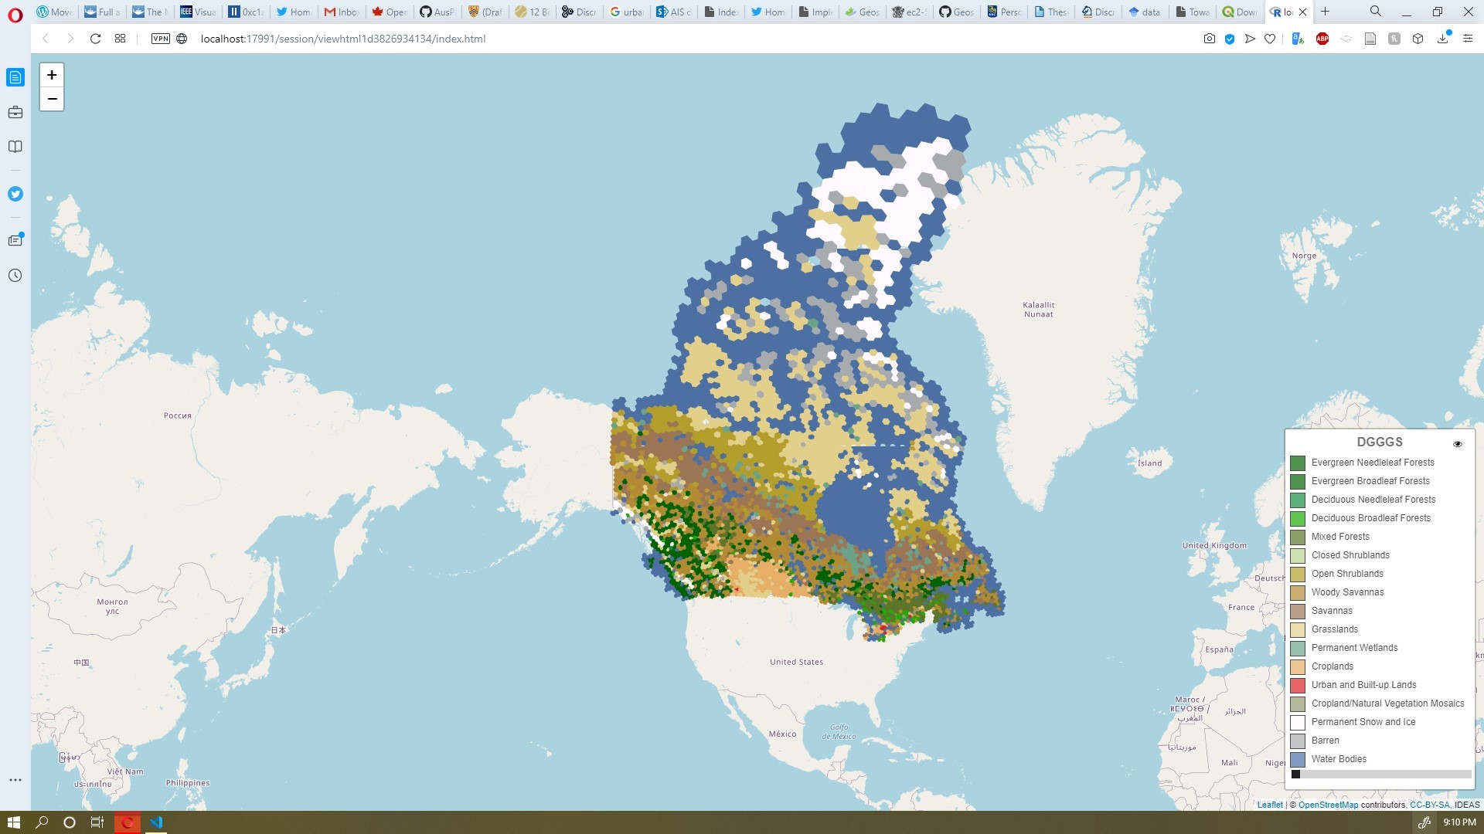This screenshot has width=1484, height=834.
Task: Open the Leaflet attribution link
Action: click(1270, 805)
